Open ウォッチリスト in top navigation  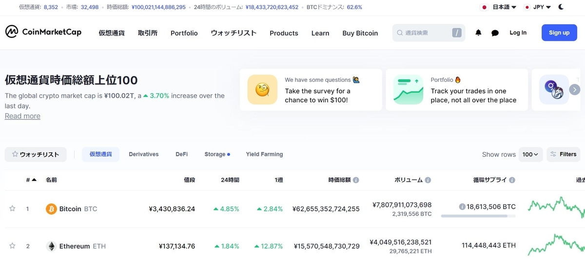tap(234, 33)
